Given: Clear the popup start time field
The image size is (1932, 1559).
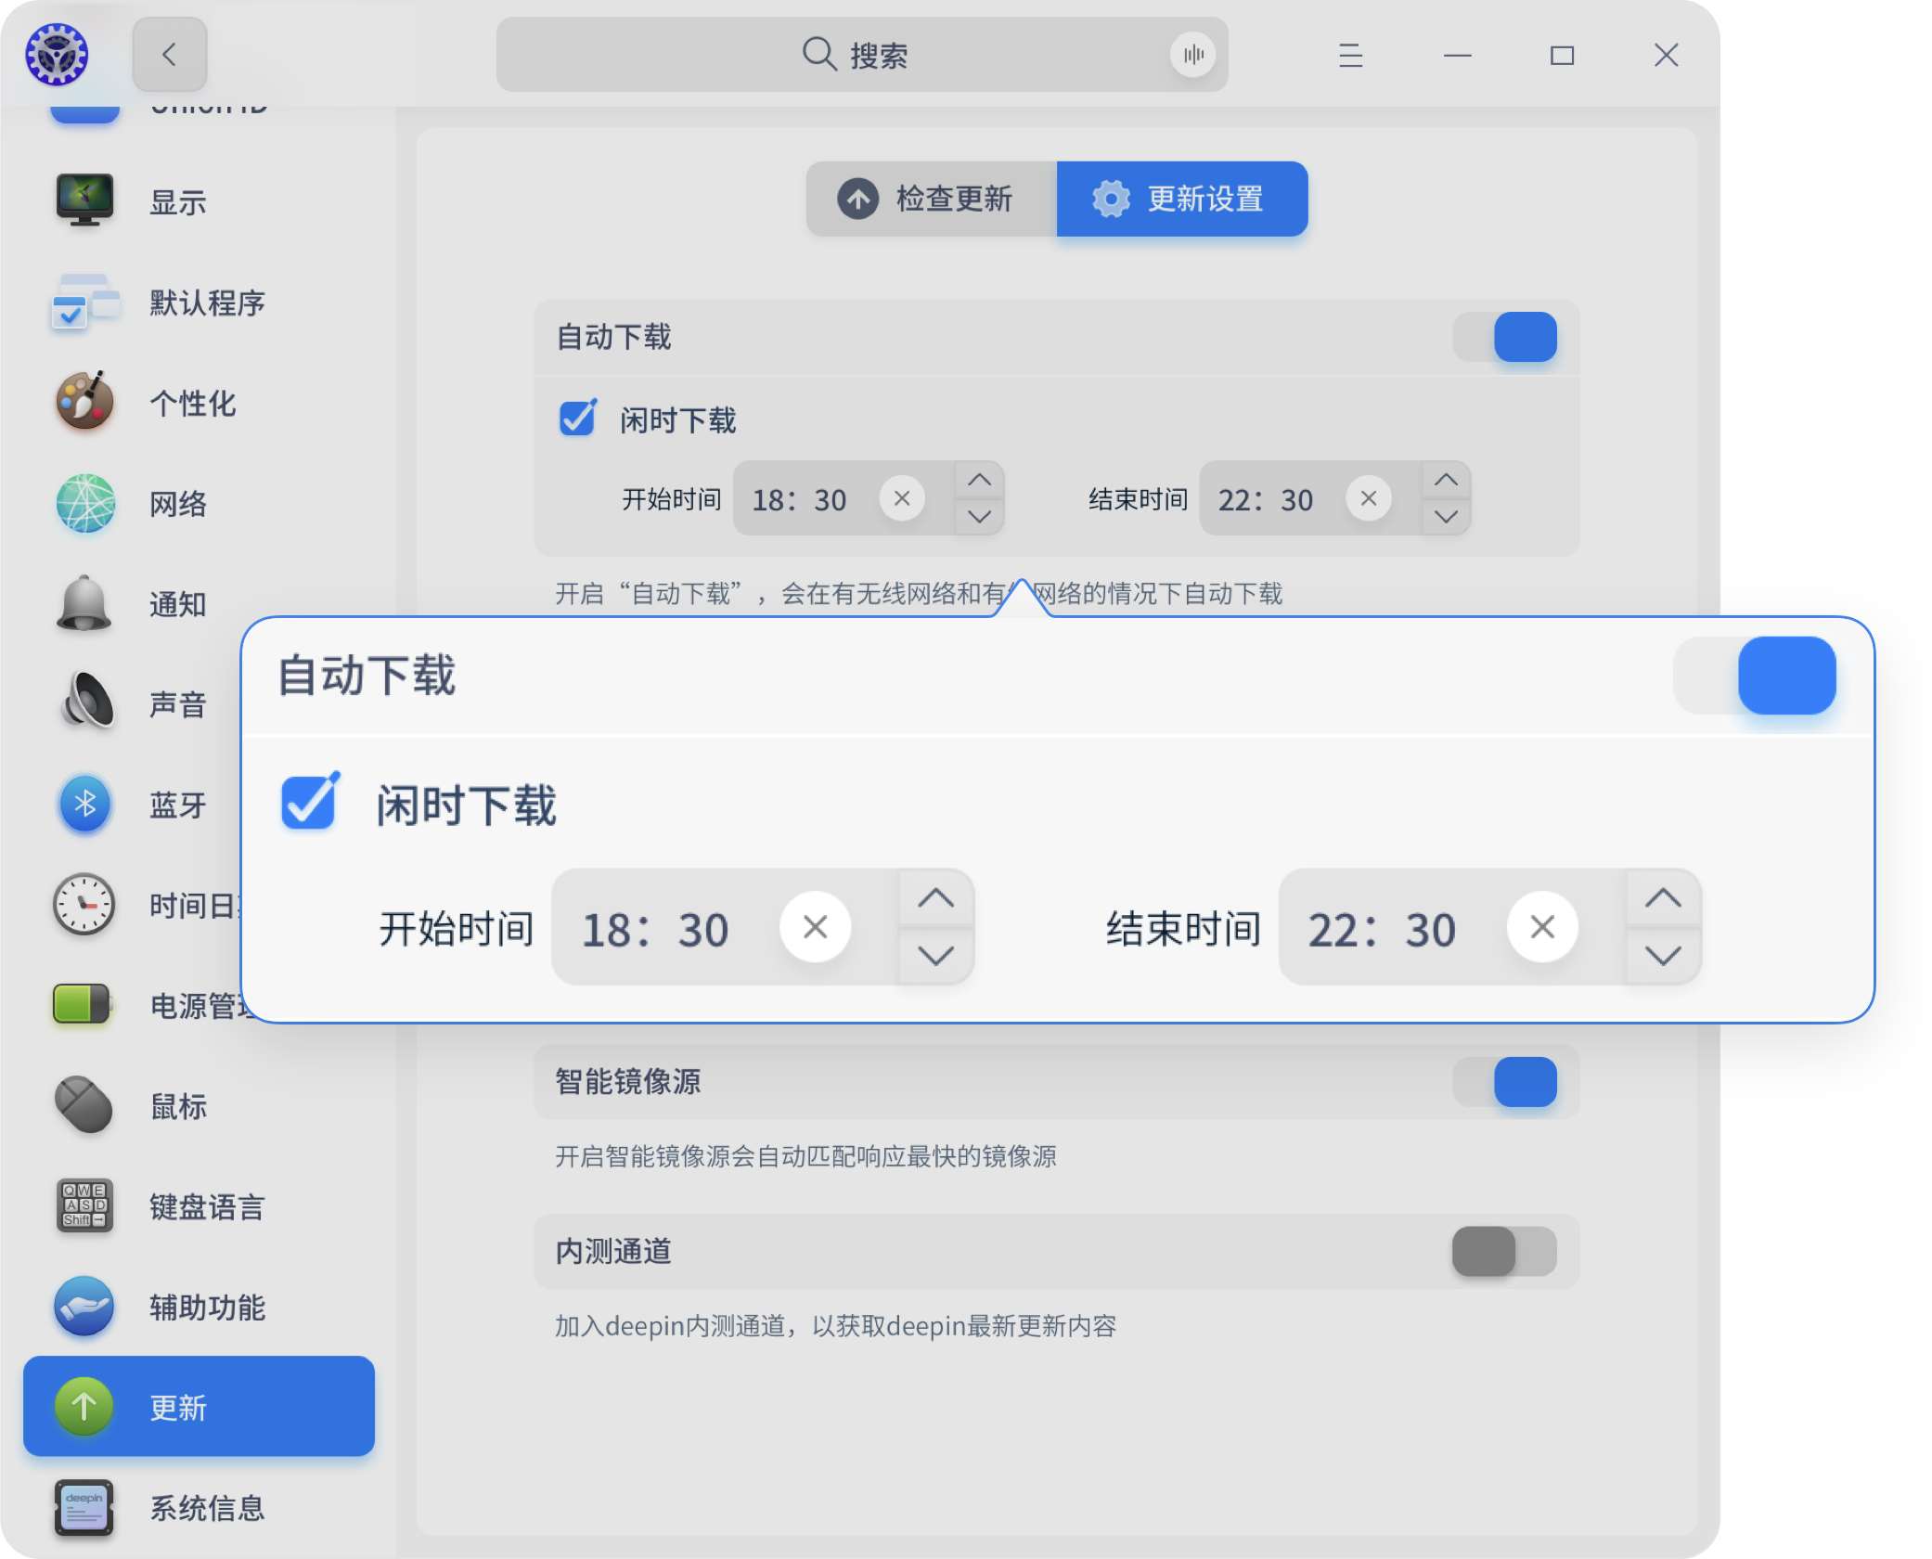Looking at the screenshot, I should [x=815, y=927].
